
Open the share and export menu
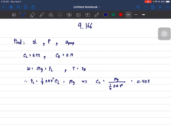coord(33,7)
